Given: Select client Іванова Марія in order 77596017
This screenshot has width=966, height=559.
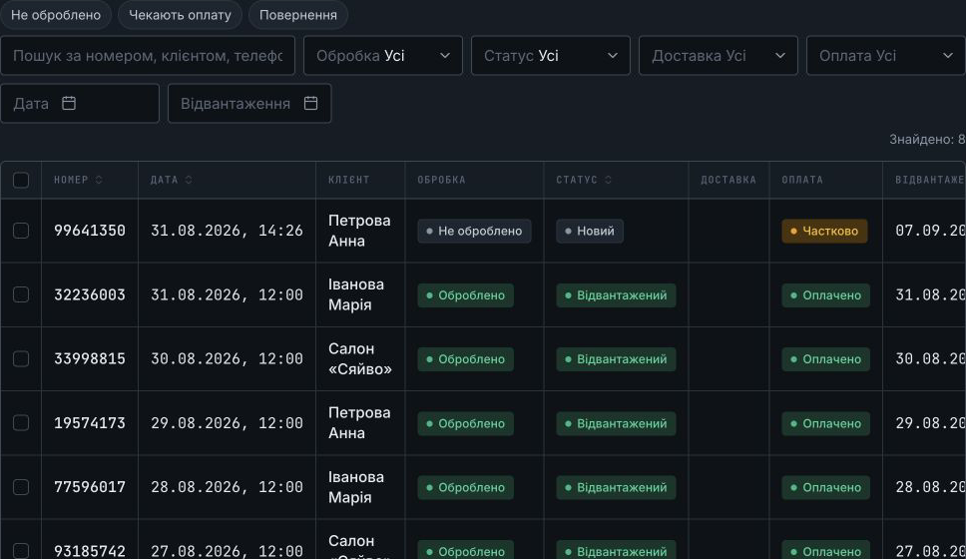Looking at the screenshot, I should tap(356, 487).
